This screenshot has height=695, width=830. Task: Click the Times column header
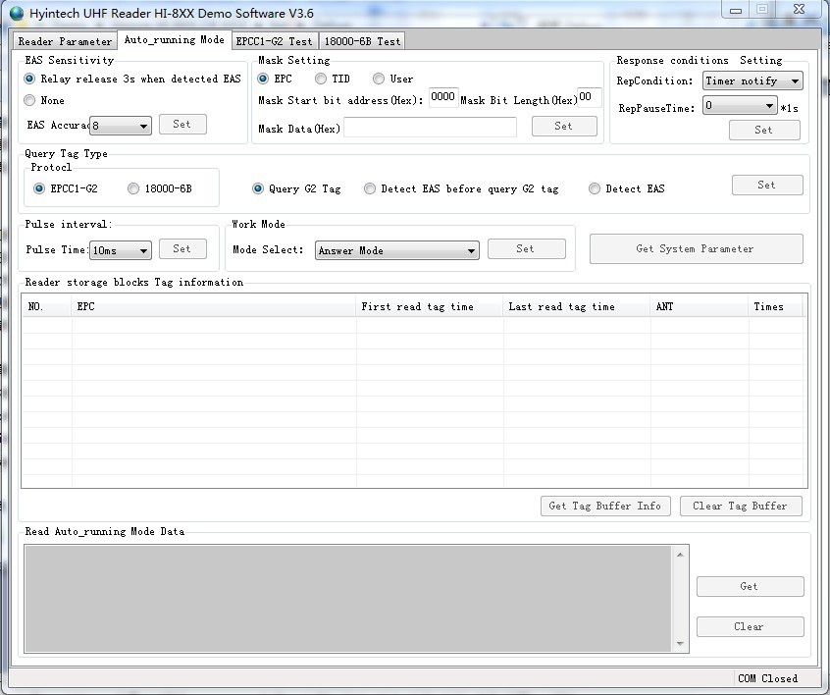pos(776,306)
